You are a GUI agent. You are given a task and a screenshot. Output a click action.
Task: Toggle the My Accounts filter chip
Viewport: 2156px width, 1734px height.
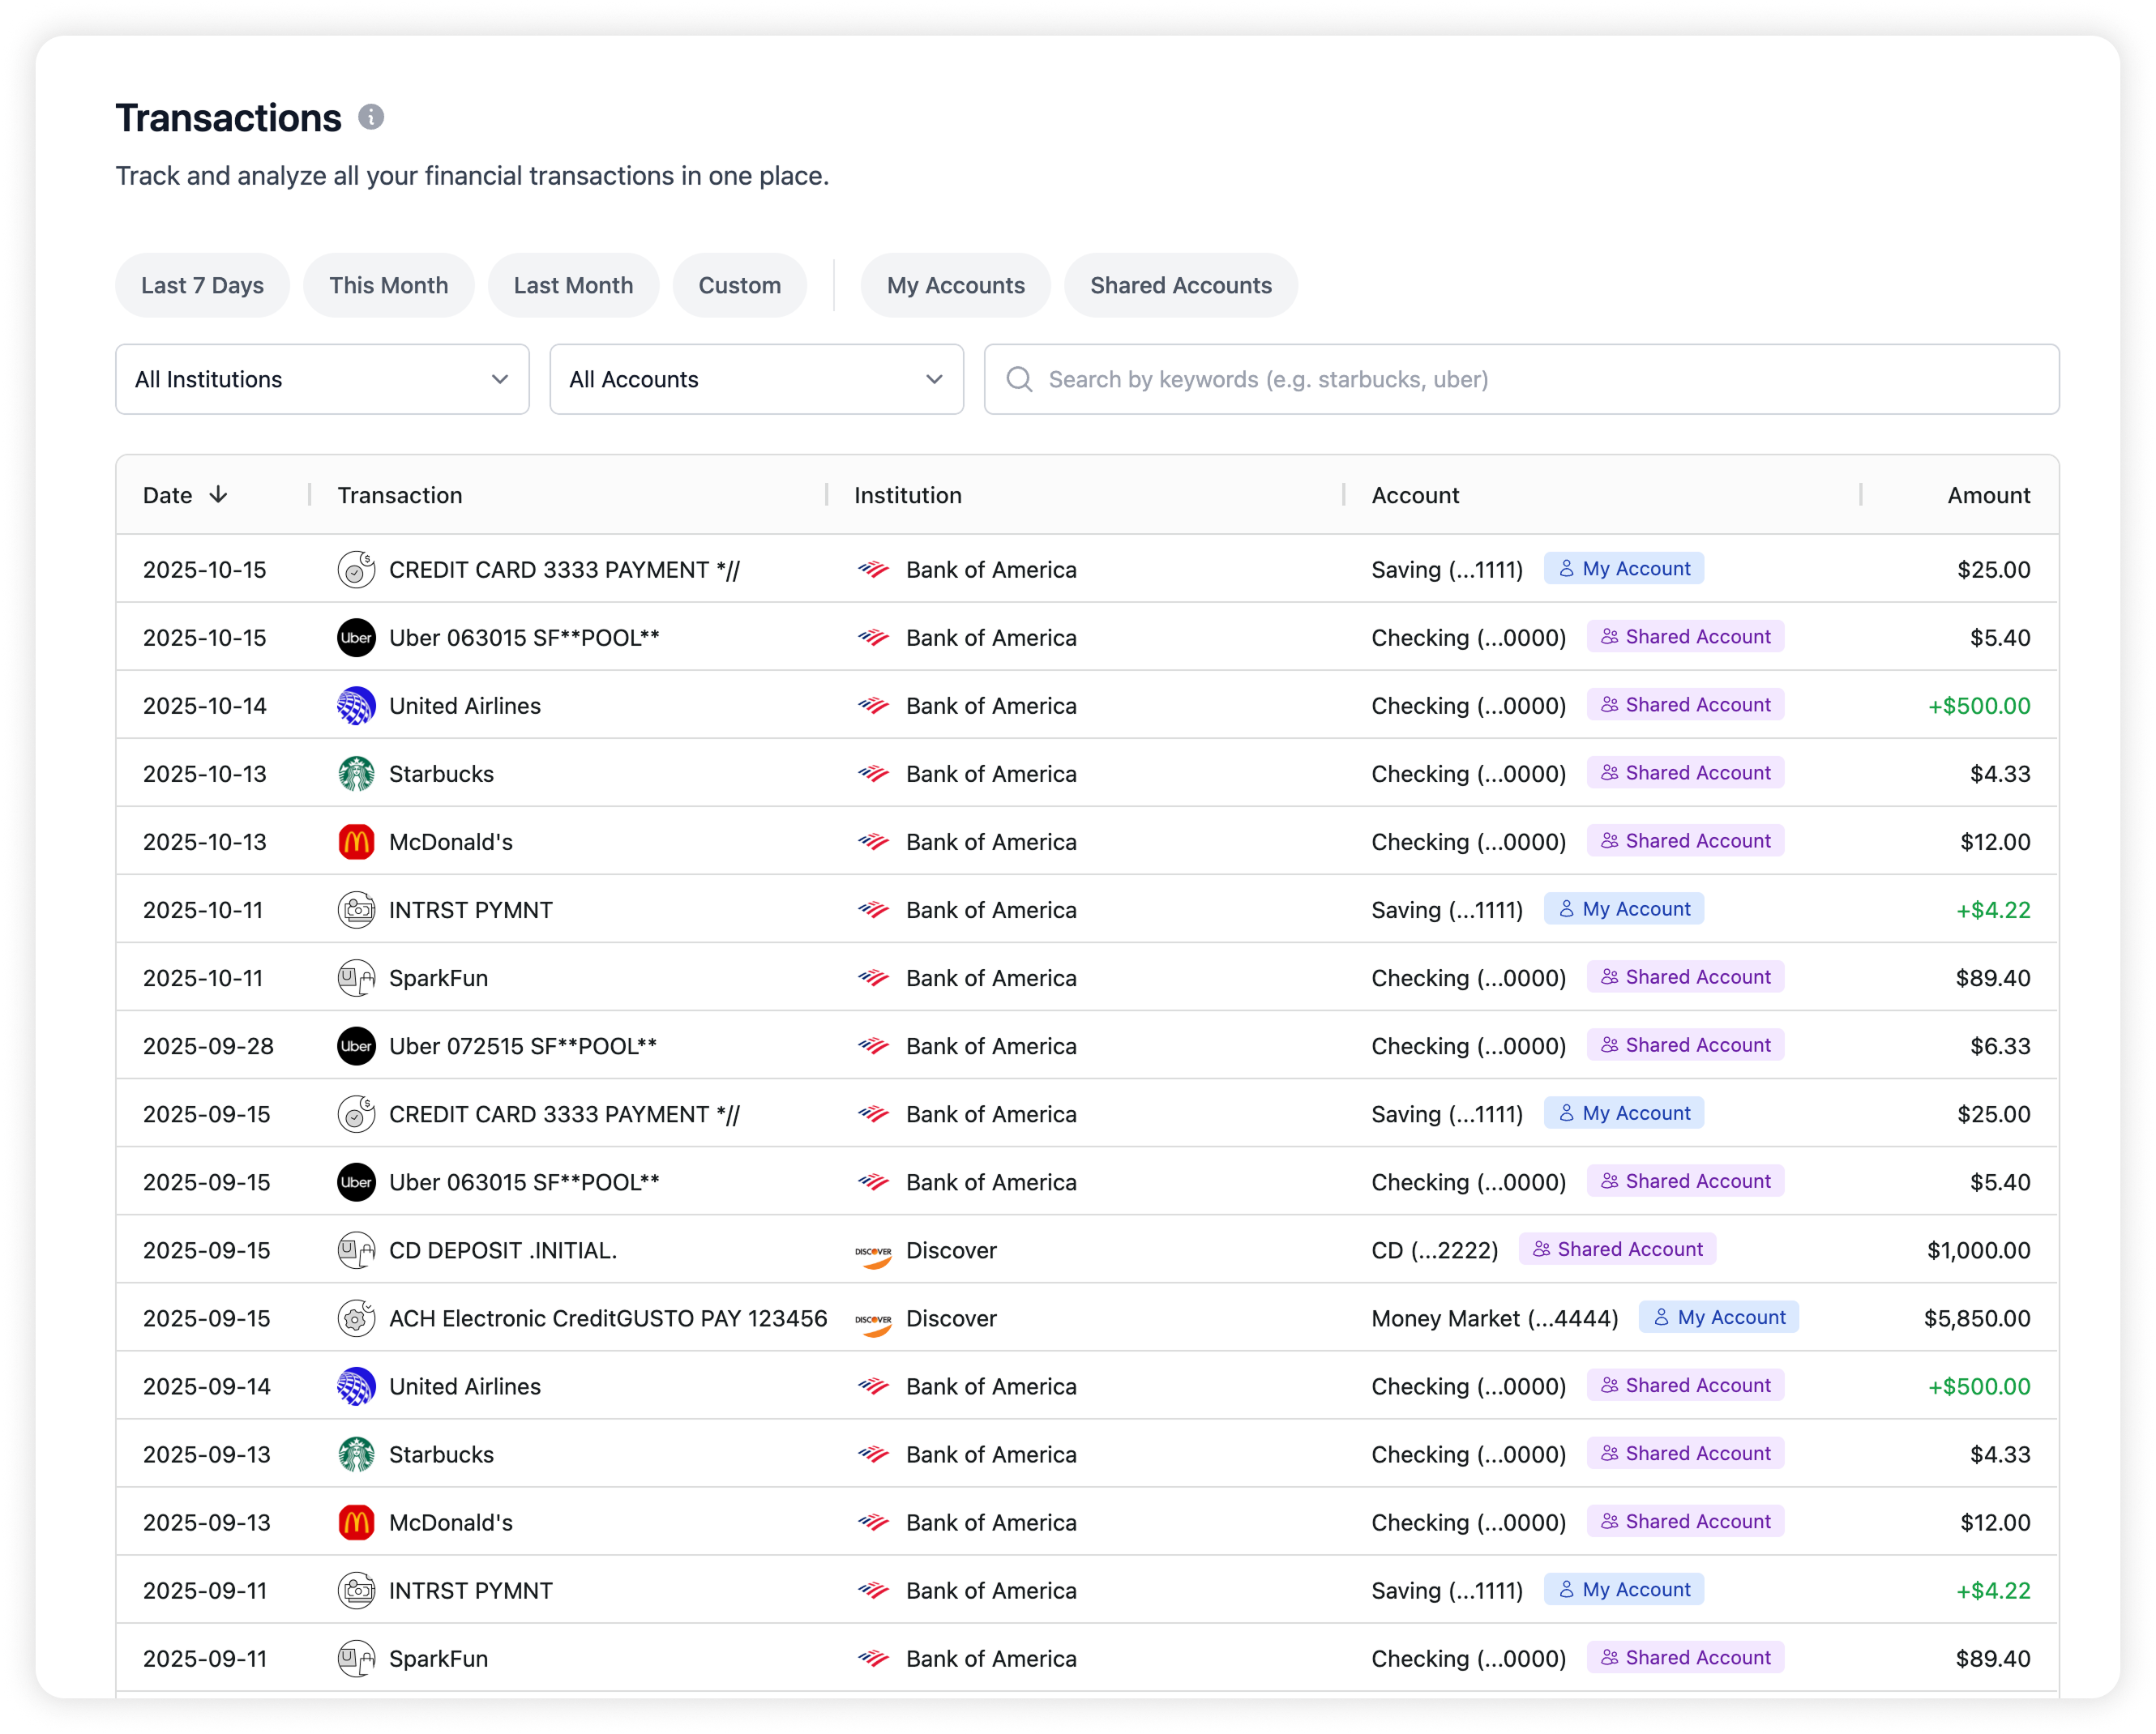[955, 286]
